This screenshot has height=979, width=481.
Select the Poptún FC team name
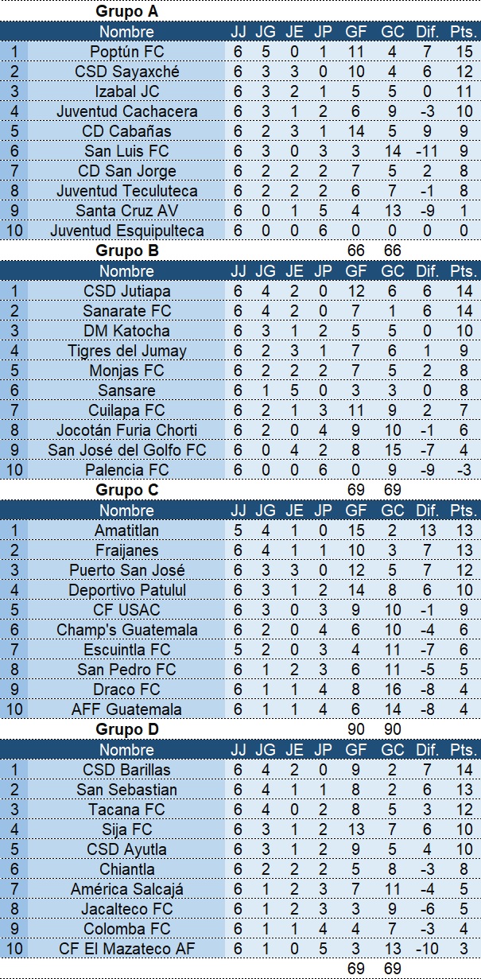[126, 52]
